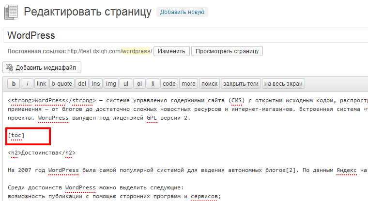
Task: Click the ul list quicktag button
Action: pos(126,84)
